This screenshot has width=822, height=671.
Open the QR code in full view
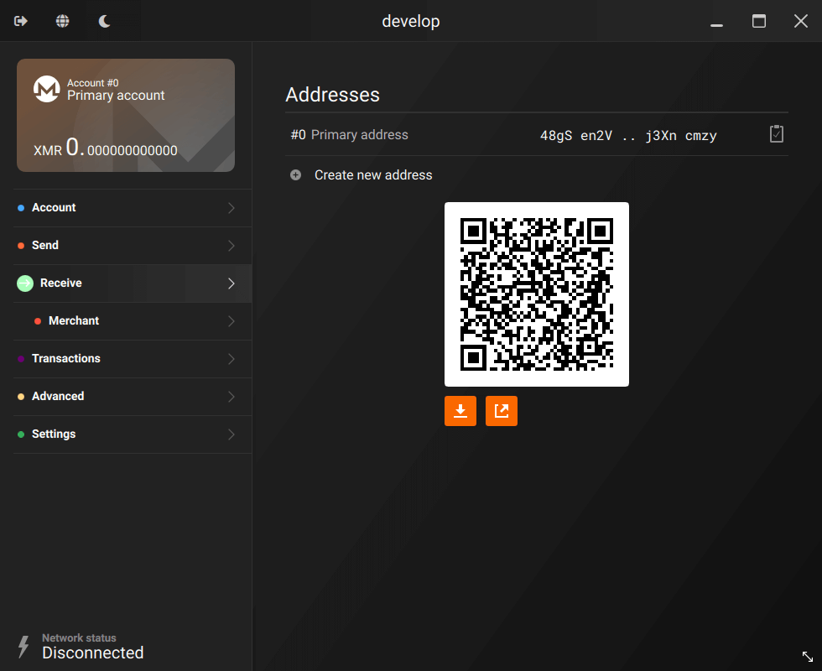click(501, 411)
